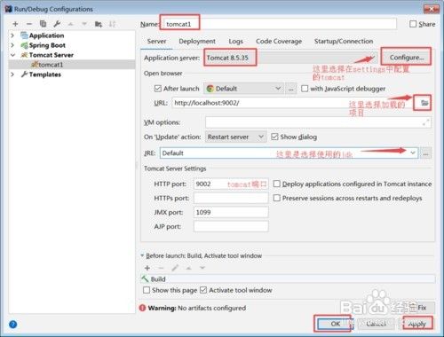Image resolution: width=444 pixels, height=337 pixels.
Task: Open edit defaults wrench icon
Action: coord(57,24)
